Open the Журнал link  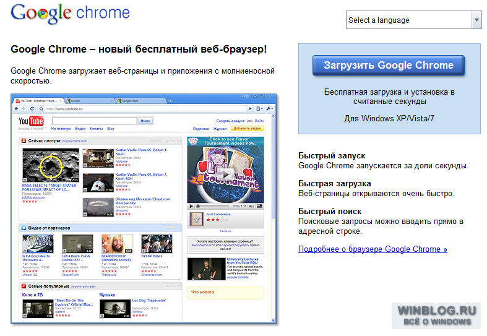point(220,129)
